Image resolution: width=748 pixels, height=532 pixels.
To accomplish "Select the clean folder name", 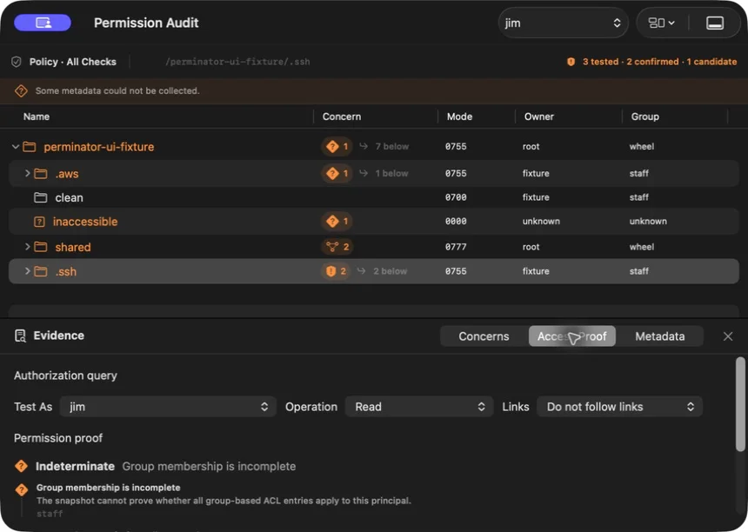I will pos(70,198).
